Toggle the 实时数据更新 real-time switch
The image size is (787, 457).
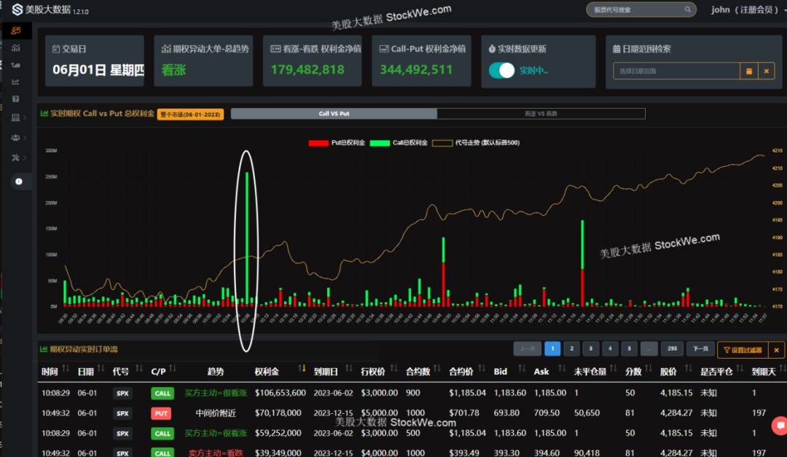click(x=502, y=71)
